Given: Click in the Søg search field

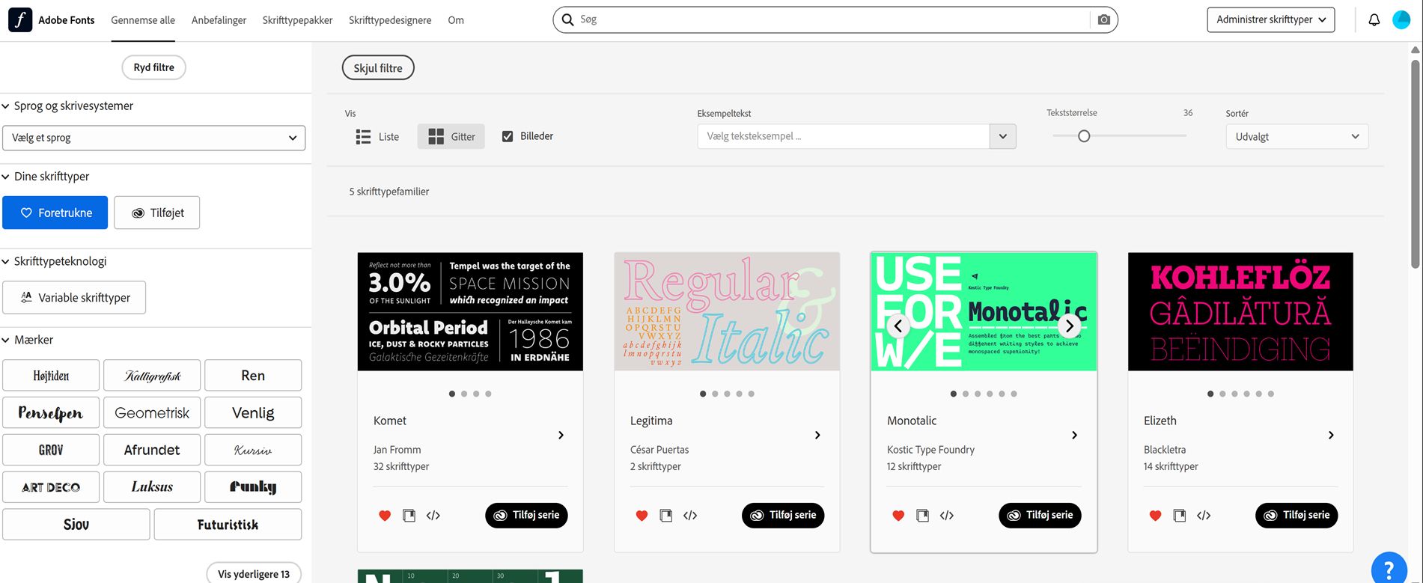Looking at the screenshot, I should [832, 20].
